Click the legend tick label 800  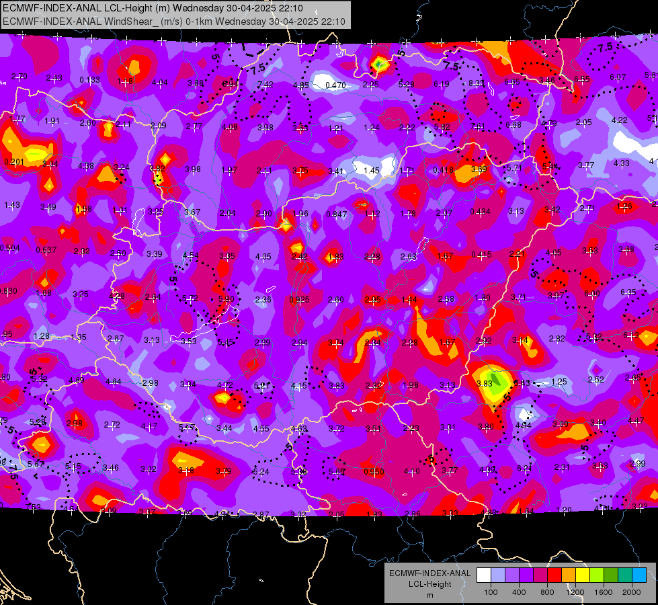click(547, 592)
